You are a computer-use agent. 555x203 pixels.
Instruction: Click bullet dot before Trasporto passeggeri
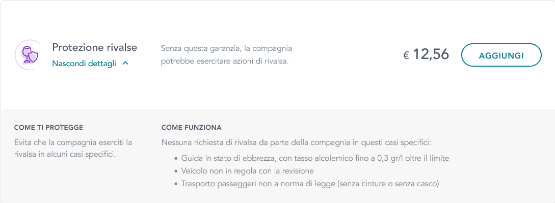click(x=176, y=184)
